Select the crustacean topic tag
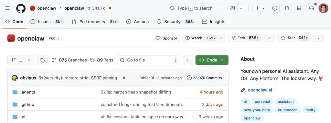Image resolution: width=331 pixels, height=123 pixels. click(x=288, y=110)
